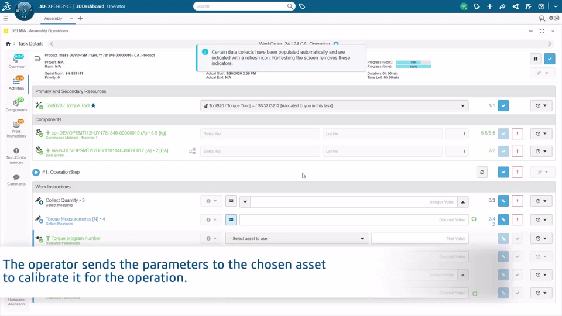
Task: Toggle checkmark on cpr component row
Action: point(503,133)
